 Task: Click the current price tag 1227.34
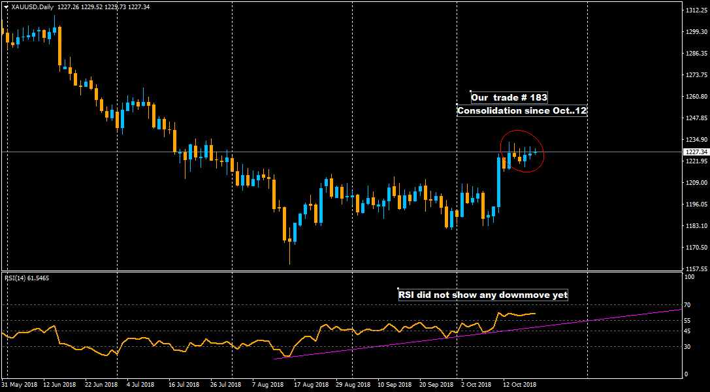pyautogui.click(x=695, y=152)
